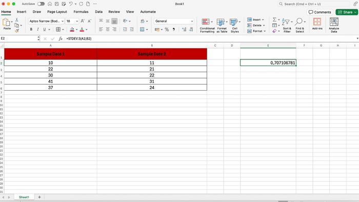
Task: Click the Copy icon
Action: [x=16, y=25]
